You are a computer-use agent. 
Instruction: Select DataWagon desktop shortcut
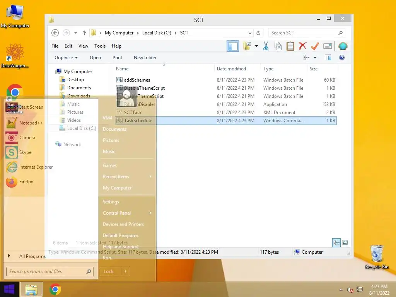[x=15, y=56]
